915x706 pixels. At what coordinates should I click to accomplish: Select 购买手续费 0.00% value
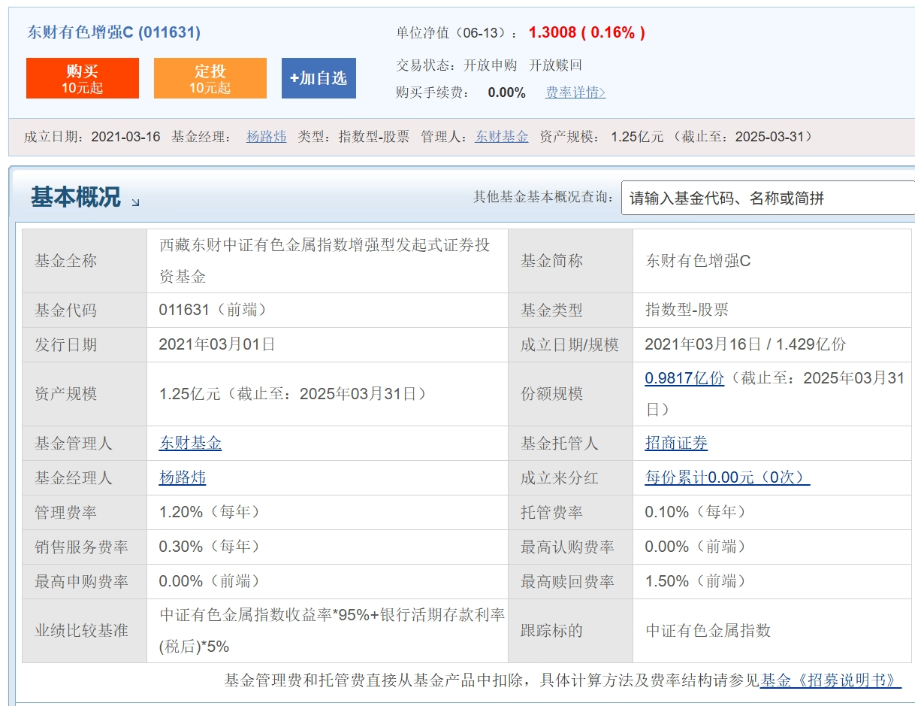pos(506,92)
